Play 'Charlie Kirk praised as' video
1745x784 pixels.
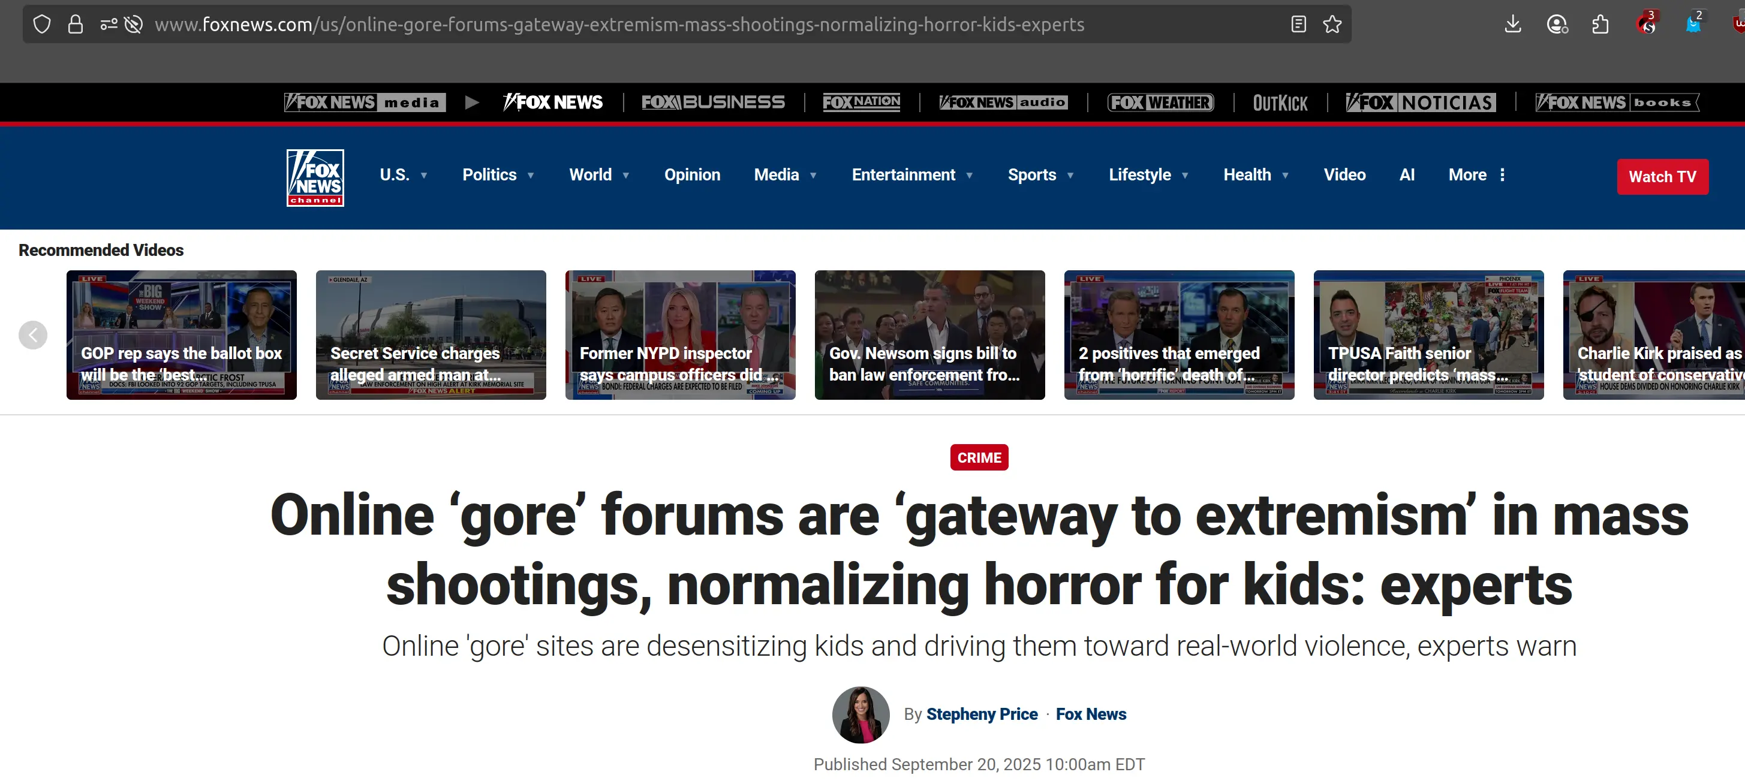[1653, 334]
